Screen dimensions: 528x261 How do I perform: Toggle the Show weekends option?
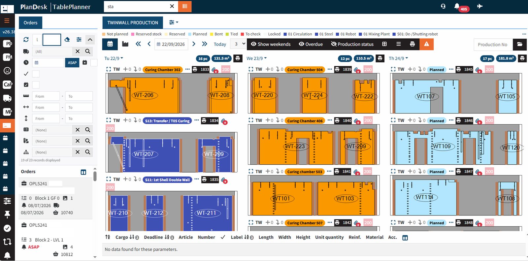tap(271, 44)
